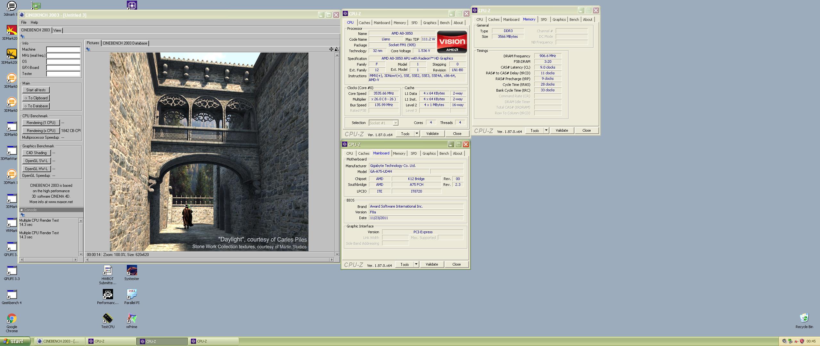Viewport: 820px width, 346px height.
Task: Click the Machine input field
Action: (x=63, y=49)
